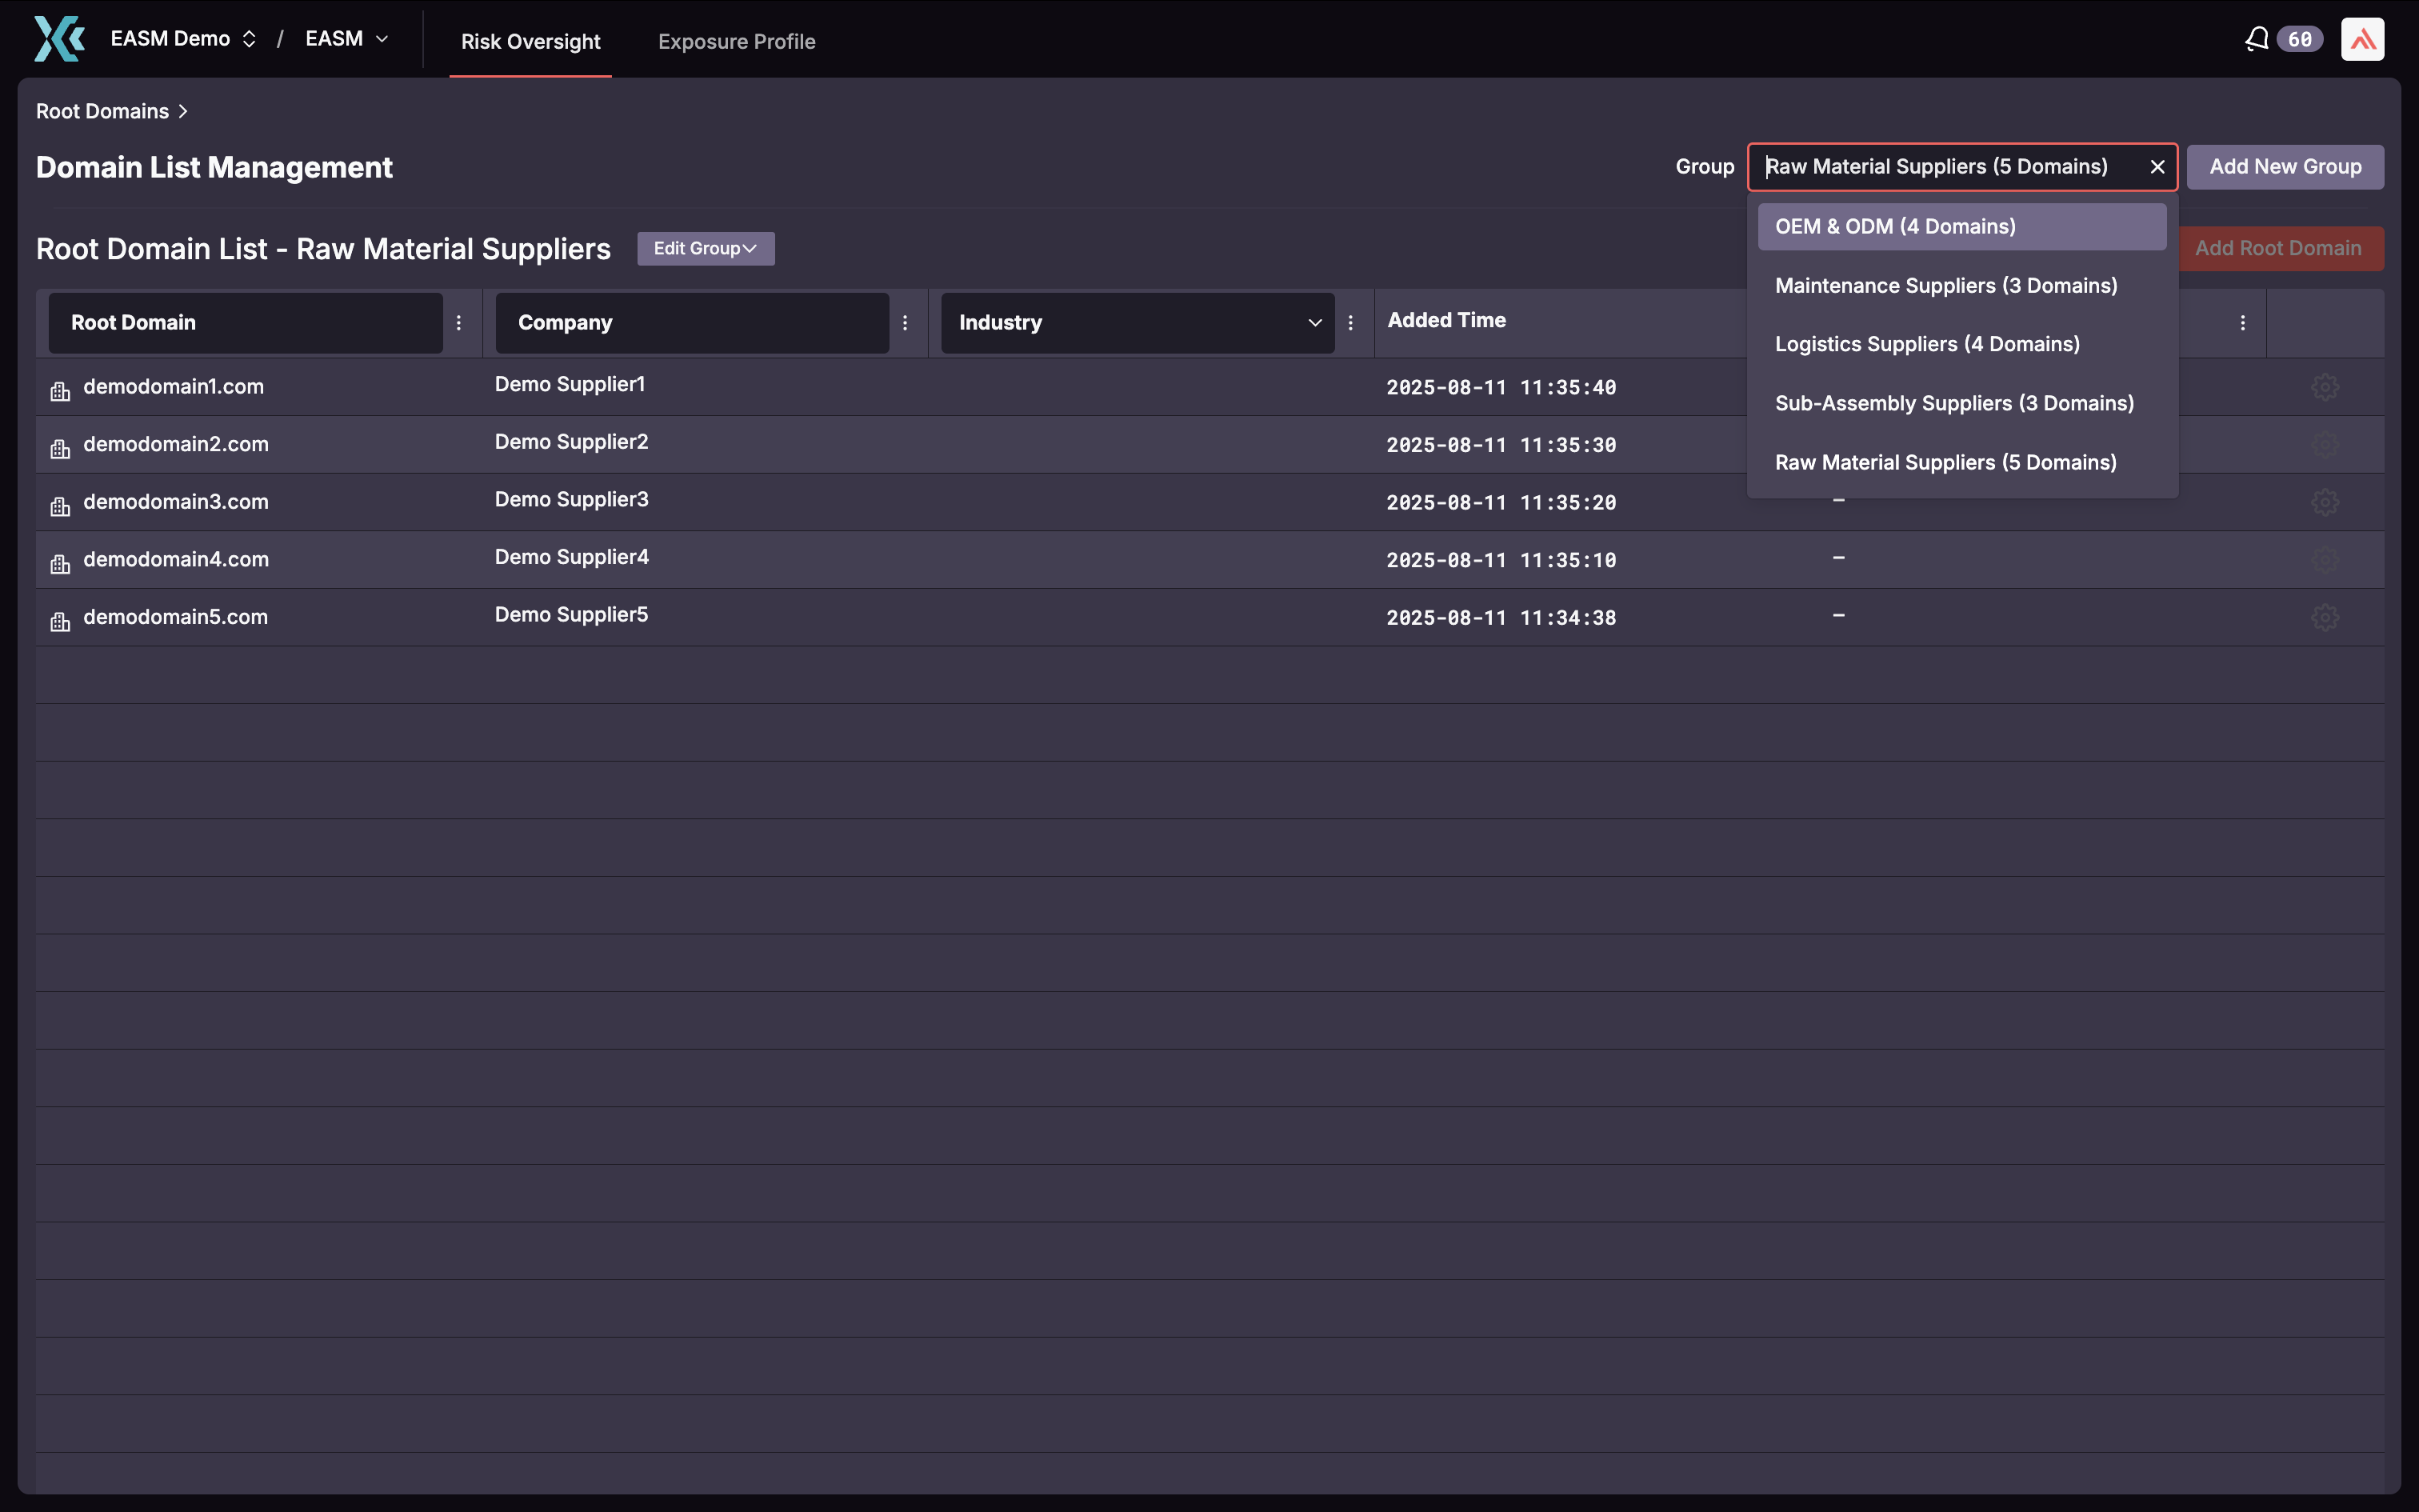Open the kebab menu on Root Domain column

(x=459, y=322)
